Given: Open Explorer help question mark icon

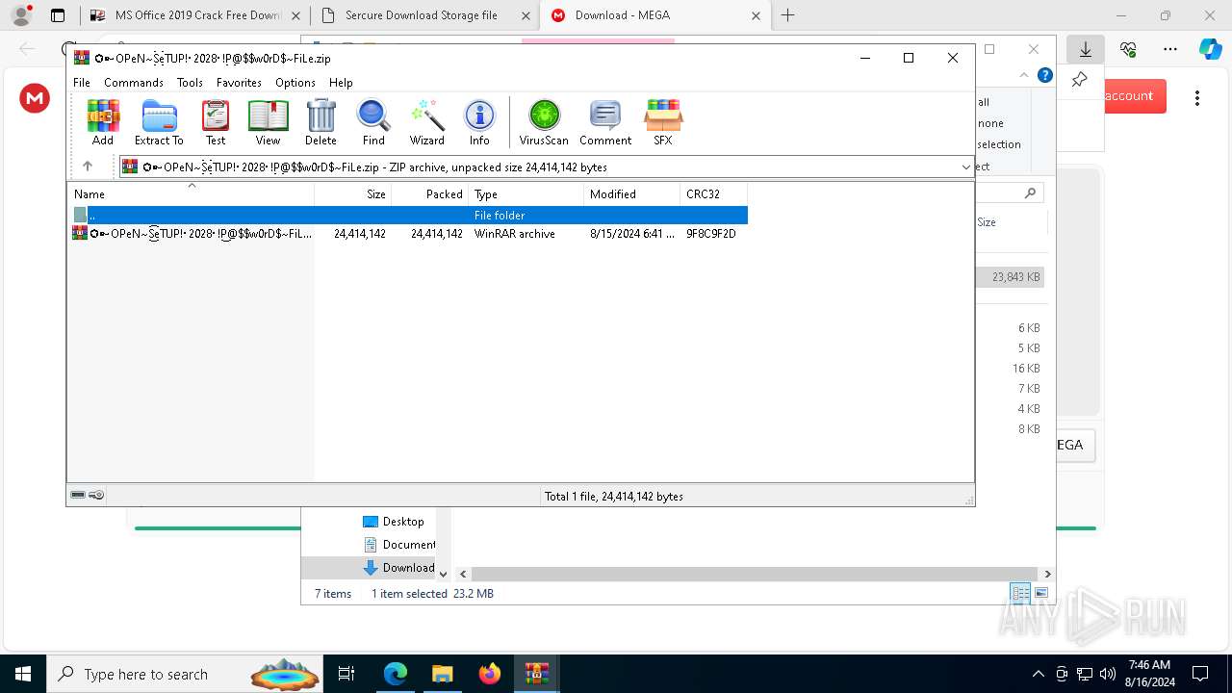Looking at the screenshot, I should (x=1045, y=75).
